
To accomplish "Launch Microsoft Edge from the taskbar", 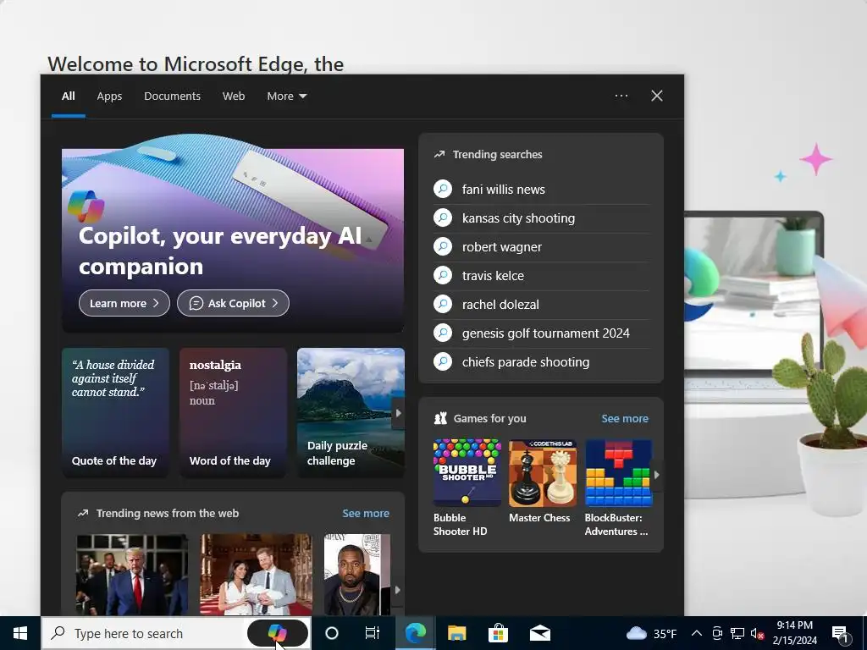I will [415, 633].
